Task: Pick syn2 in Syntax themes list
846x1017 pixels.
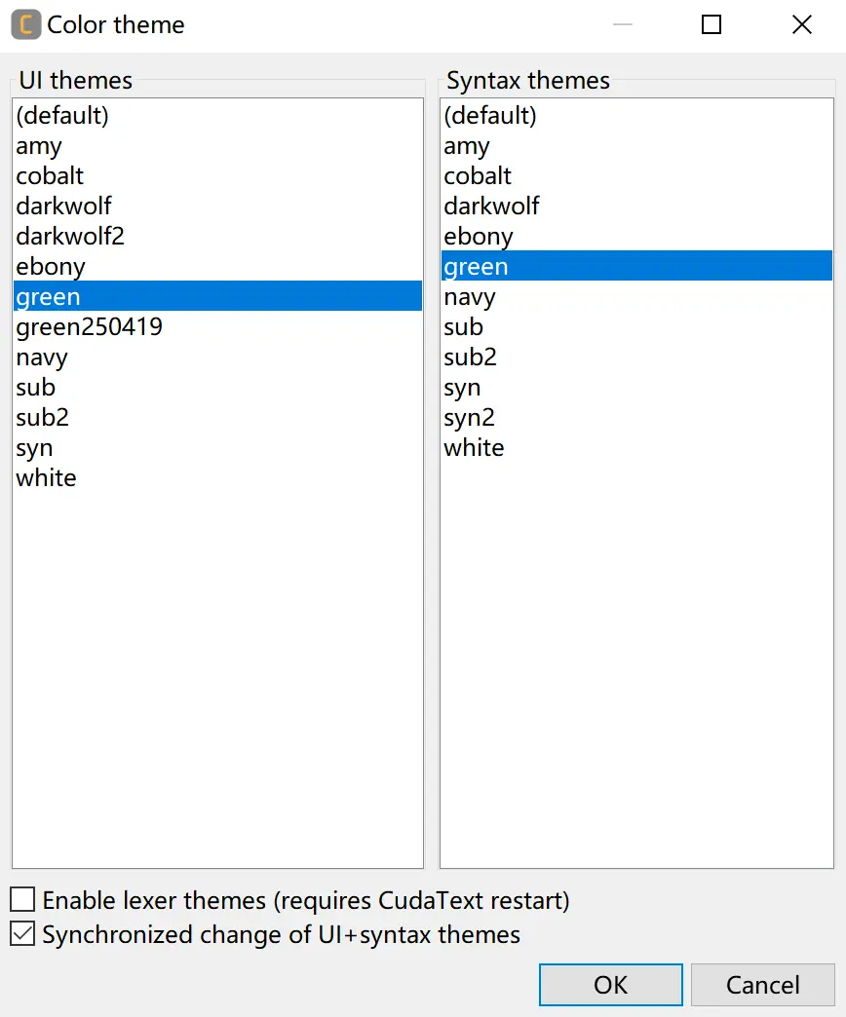Action: [469, 418]
